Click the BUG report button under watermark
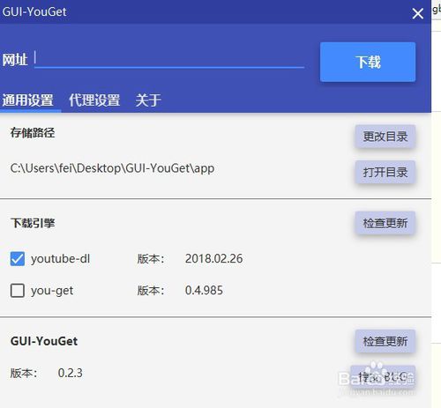The height and width of the screenshot is (408, 441). (x=383, y=377)
